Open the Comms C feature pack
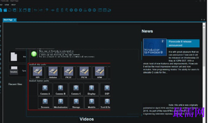The height and width of the screenshot is (123, 211). tap(76, 89)
